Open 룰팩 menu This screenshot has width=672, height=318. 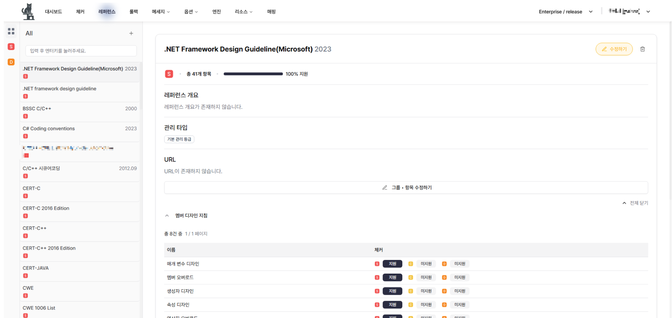[134, 12]
